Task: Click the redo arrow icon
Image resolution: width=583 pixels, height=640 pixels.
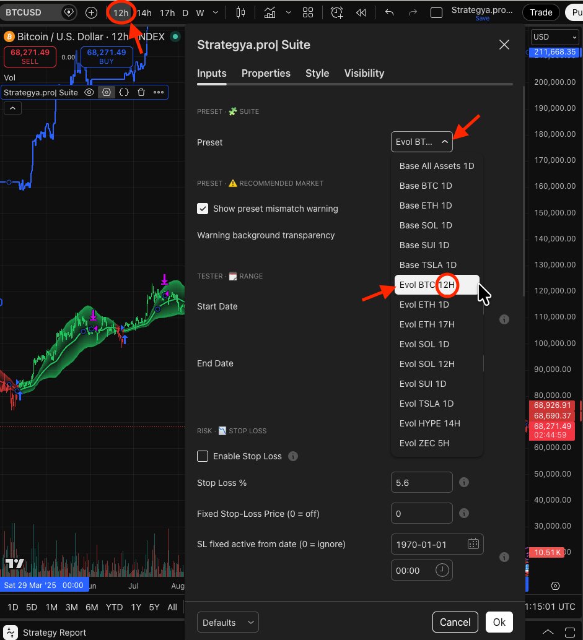Action: pyautogui.click(x=413, y=12)
